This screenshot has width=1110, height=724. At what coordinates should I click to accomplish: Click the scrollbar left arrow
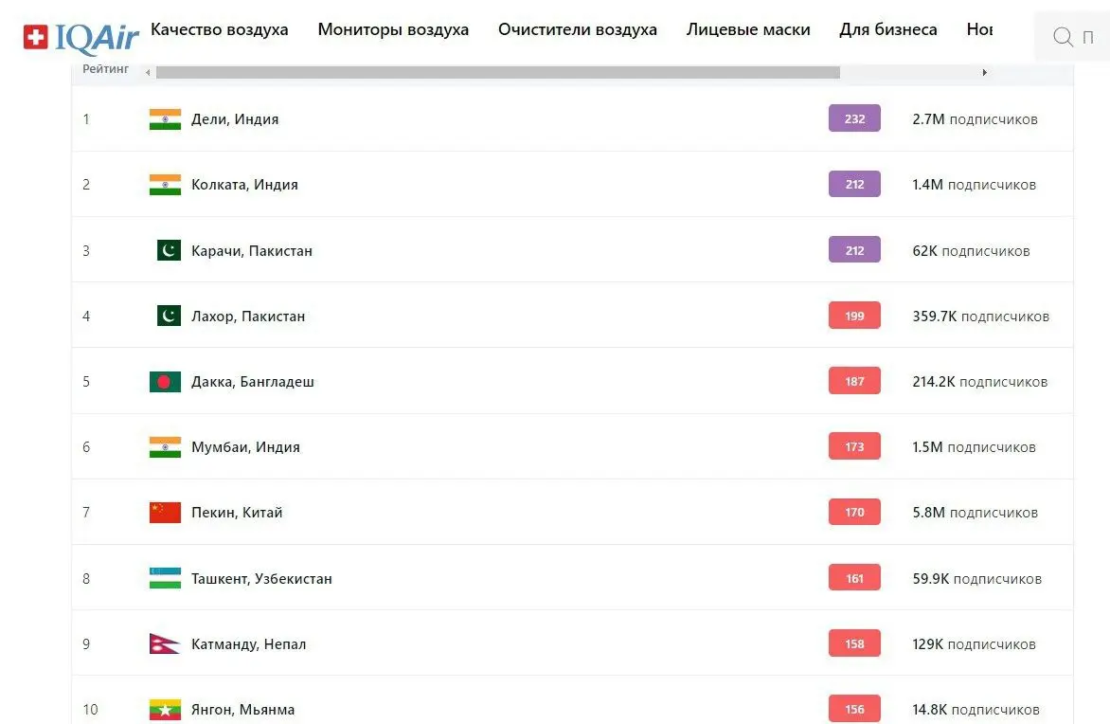[x=147, y=73]
